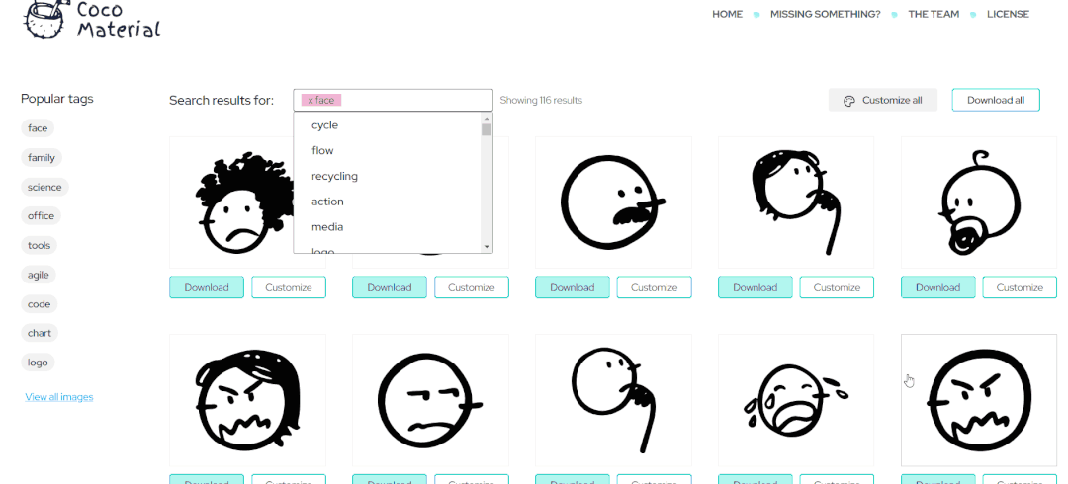Screen dimensions: 1068x484
Task: Open the bald thinking face image
Action: click(613, 400)
